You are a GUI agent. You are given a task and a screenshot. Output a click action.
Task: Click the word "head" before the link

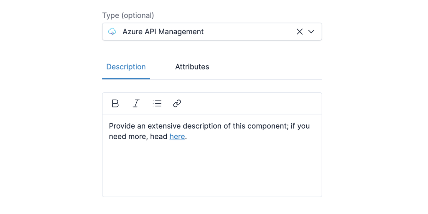point(158,137)
